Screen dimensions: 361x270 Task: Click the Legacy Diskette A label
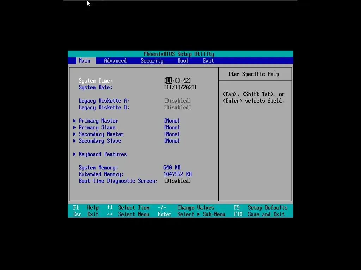(x=104, y=101)
